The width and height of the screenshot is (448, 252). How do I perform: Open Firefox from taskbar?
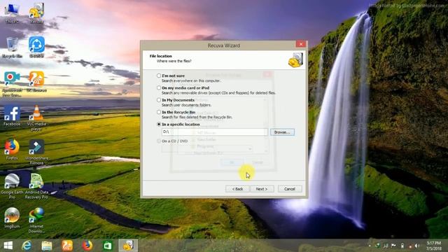point(87,246)
